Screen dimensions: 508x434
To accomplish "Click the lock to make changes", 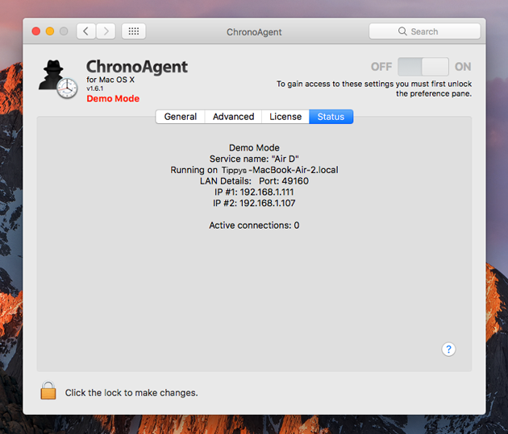I will tap(48, 391).
